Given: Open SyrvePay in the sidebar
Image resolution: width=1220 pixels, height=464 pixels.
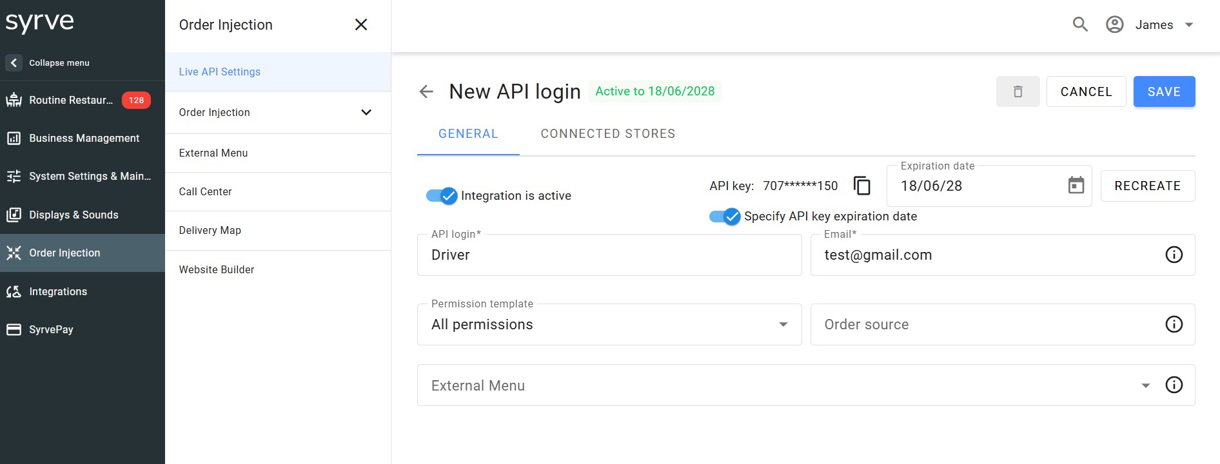Looking at the screenshot, I should [83, 329].
